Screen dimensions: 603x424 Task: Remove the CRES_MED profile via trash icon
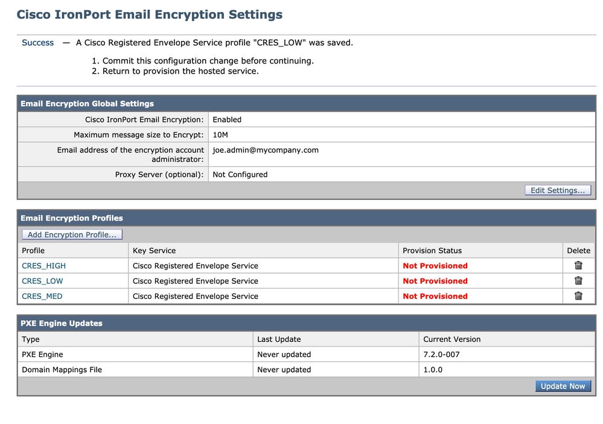578,296
